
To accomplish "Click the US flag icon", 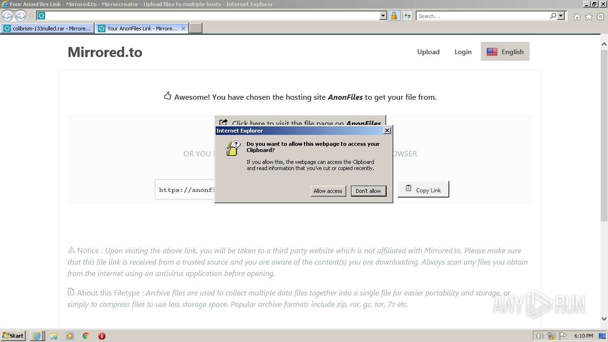I will pyautogui.click(x=492, y=52).
